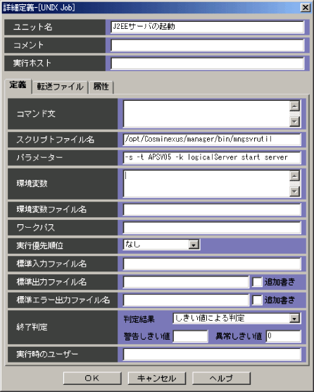Click コマンド文 scroll up arrow
This screenshot has height=392, width=314.
[295, 106]
